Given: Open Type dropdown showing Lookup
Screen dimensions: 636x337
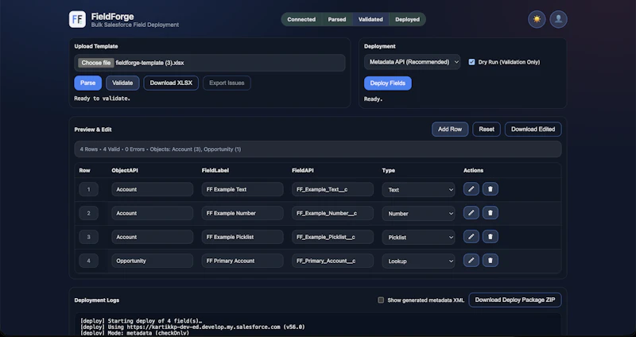Looking at the screenshot, I should click(x=418, y=261).
